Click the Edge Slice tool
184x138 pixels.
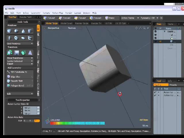click(20, 77)
